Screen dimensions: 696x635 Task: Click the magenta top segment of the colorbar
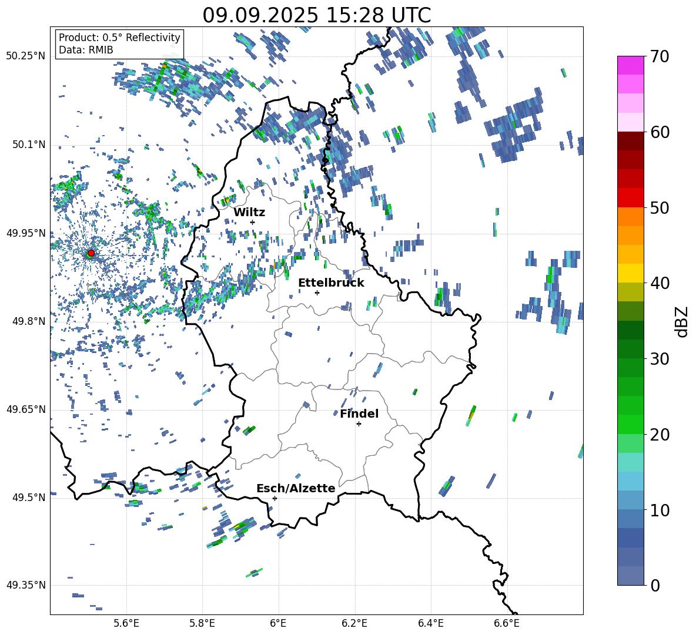click(630, 66)
